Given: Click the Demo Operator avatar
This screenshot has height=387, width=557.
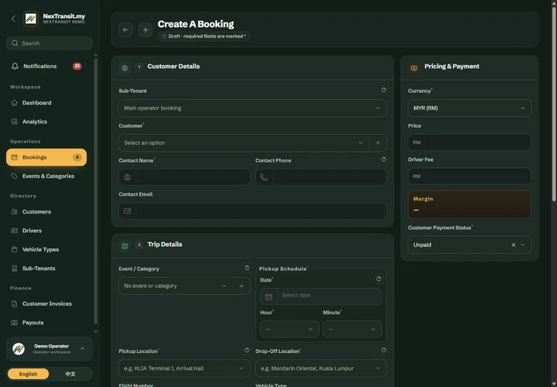Looking at the screenshot, I should (x=19, y=349).
